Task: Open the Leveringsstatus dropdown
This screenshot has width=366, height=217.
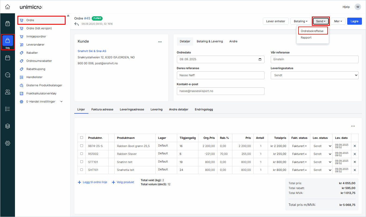Action: pos(314,75)
